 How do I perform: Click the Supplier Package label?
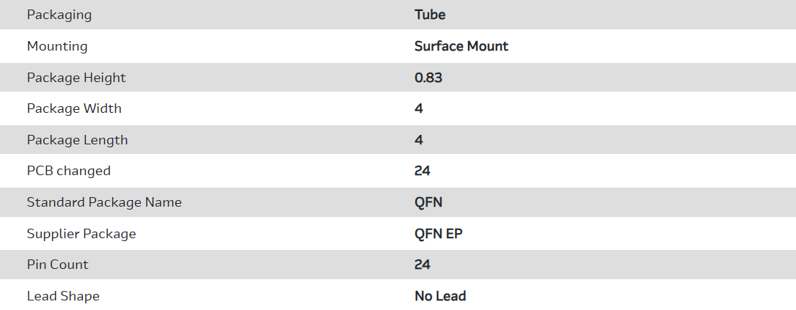(81, 234)
